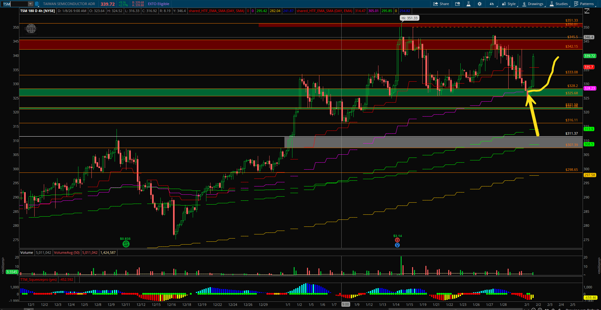Screen dimensions: 601x310
Task: Open the Style menu
Action: [509, 4]
